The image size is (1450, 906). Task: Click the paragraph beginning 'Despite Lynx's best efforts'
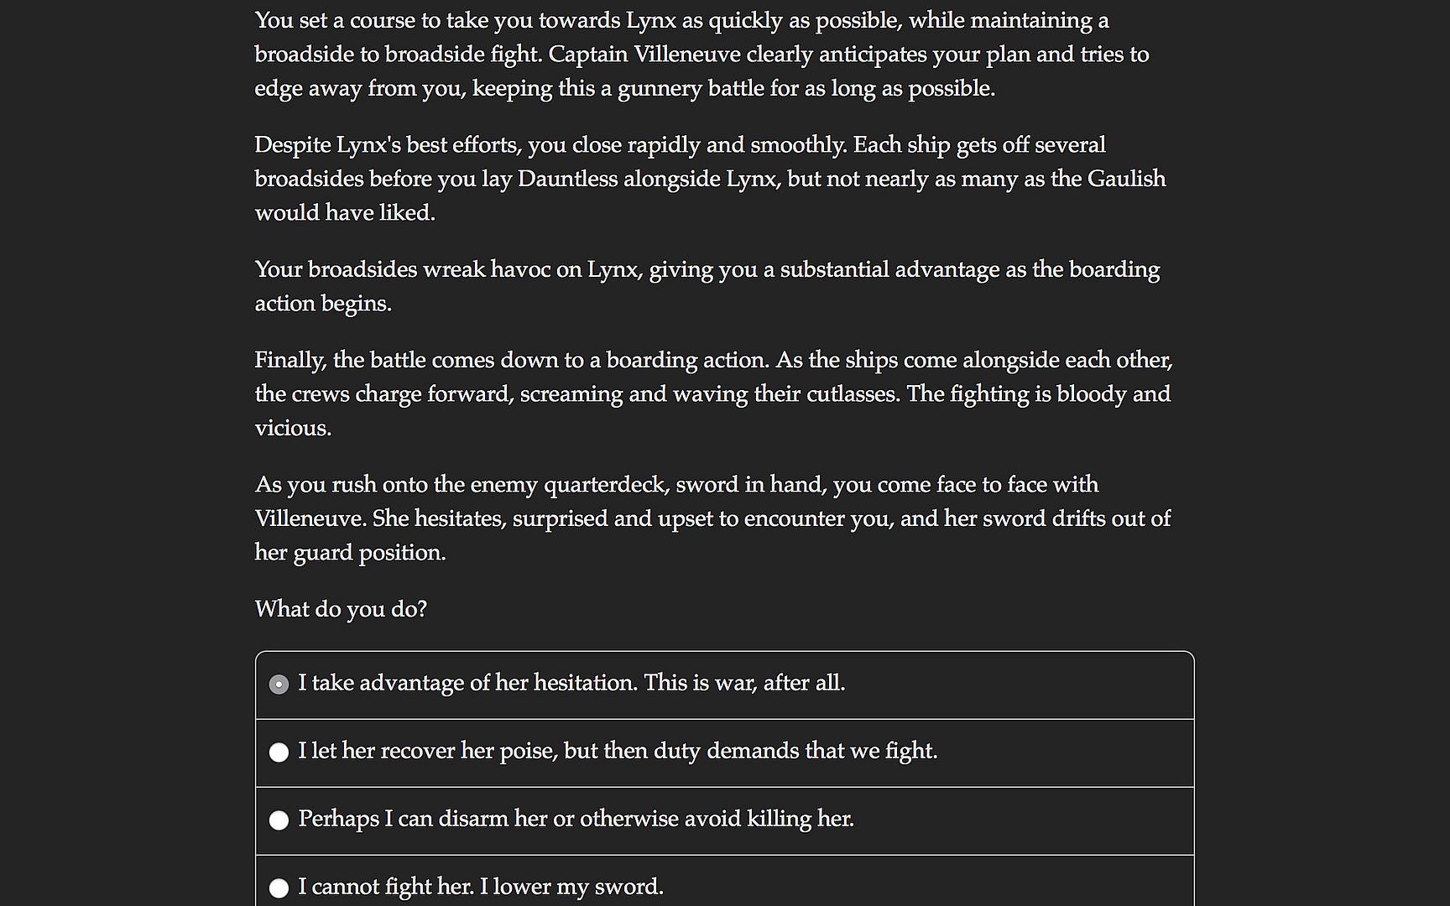tap(710, 179)
